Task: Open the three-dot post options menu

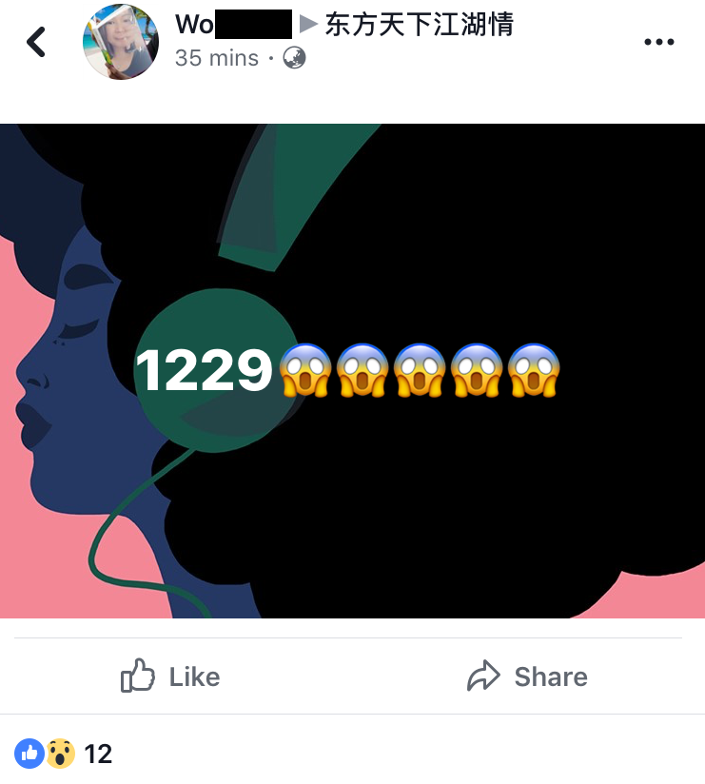Action: (659, 42)
